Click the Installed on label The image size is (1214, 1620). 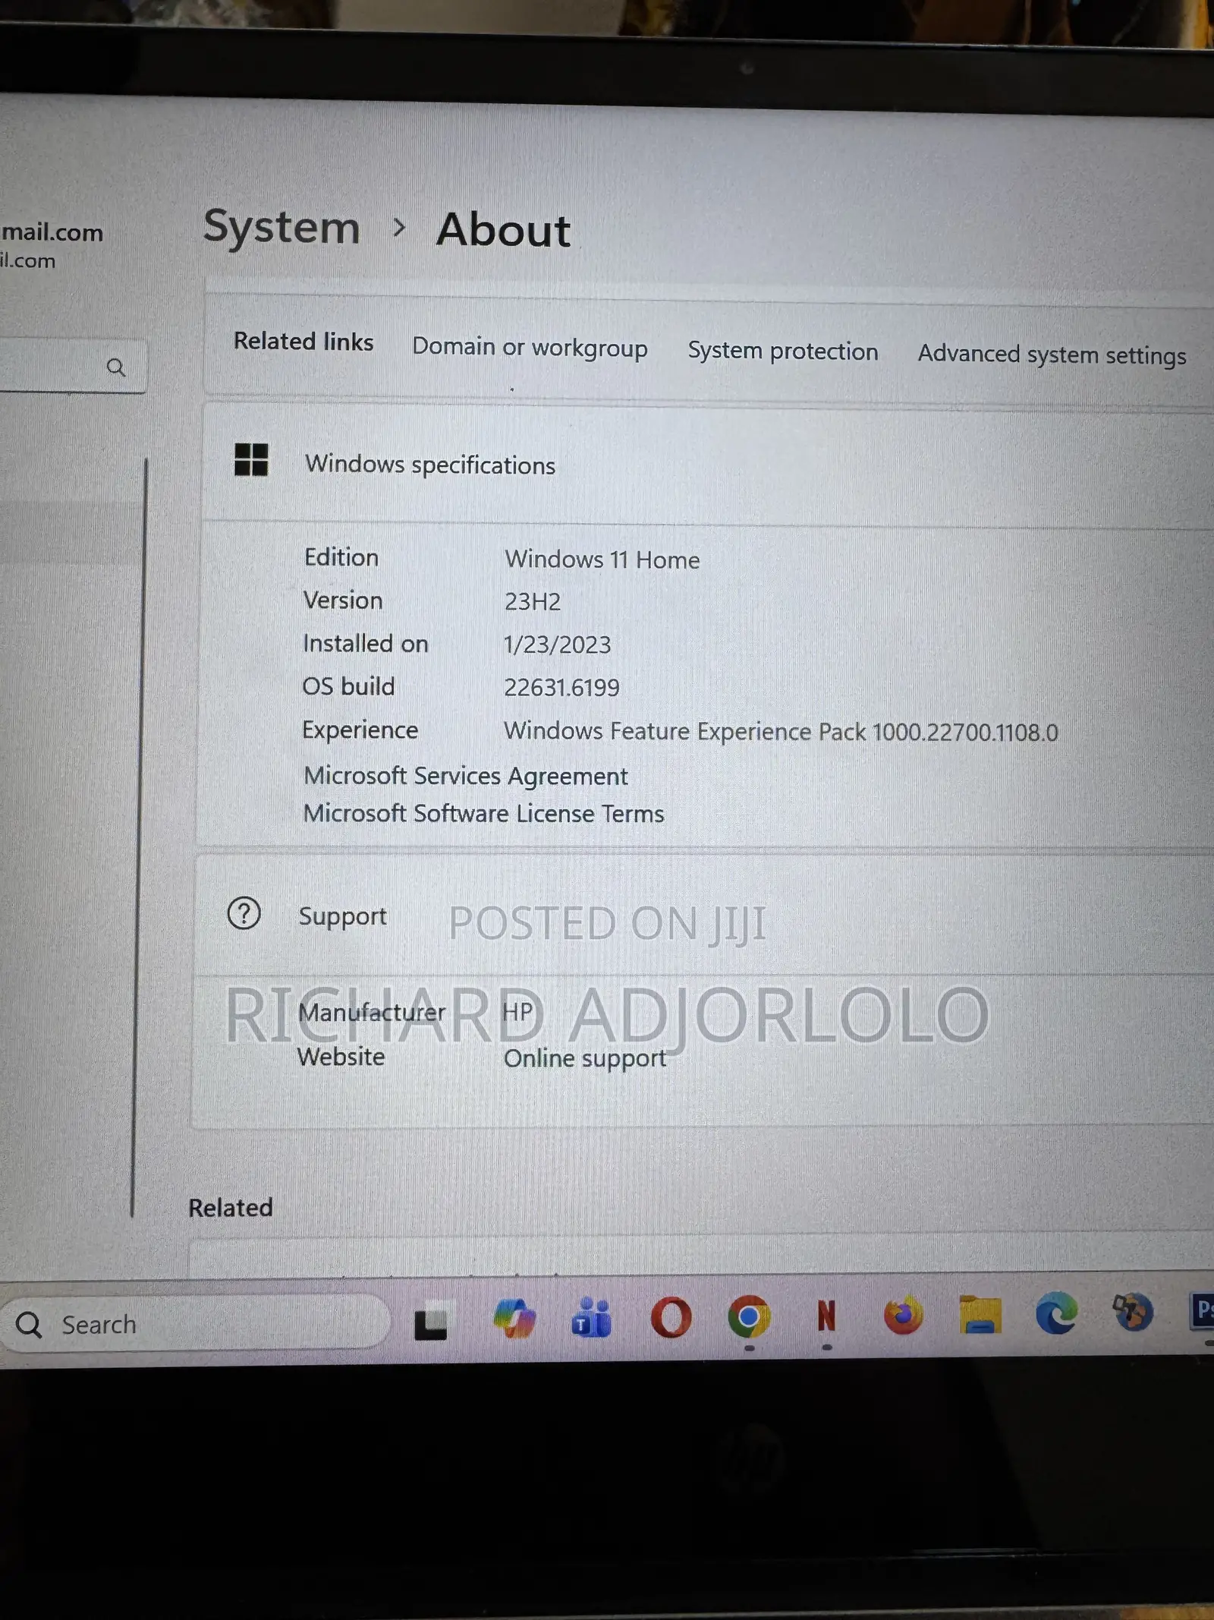(x=366, y=644)
